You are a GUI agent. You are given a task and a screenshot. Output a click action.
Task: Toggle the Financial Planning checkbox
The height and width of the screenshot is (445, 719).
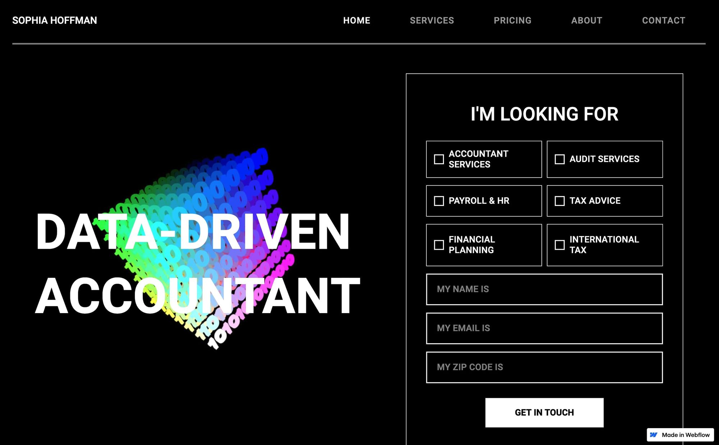pyautogui.click(x=439, y=245)
